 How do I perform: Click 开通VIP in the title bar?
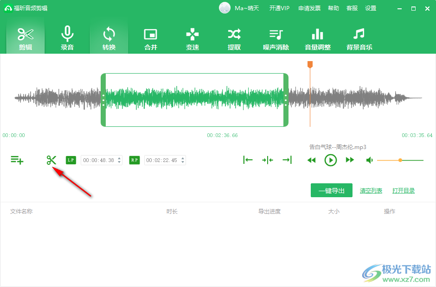click(x=279, y=8)
